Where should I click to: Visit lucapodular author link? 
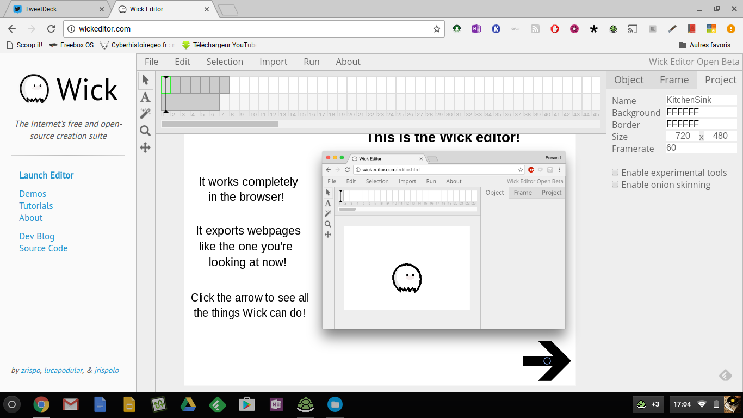[63, 371]
